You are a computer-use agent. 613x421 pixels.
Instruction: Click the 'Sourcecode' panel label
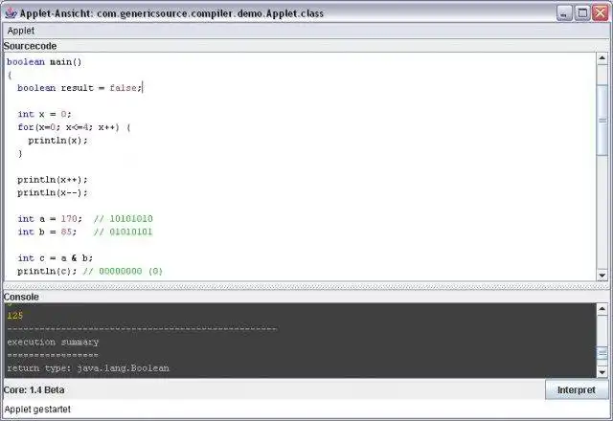click(30, 46)
